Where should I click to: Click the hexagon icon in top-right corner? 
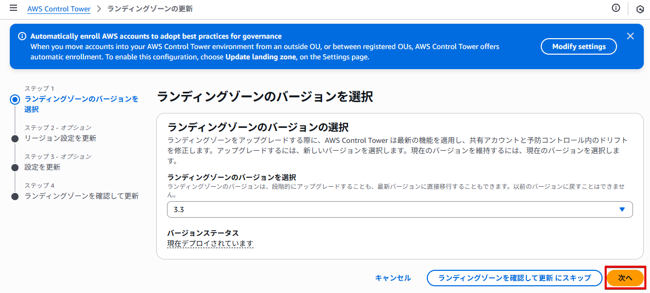640,9
